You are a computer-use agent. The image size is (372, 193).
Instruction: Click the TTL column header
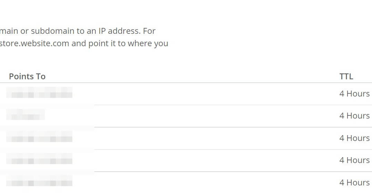[x=346, y=77]
